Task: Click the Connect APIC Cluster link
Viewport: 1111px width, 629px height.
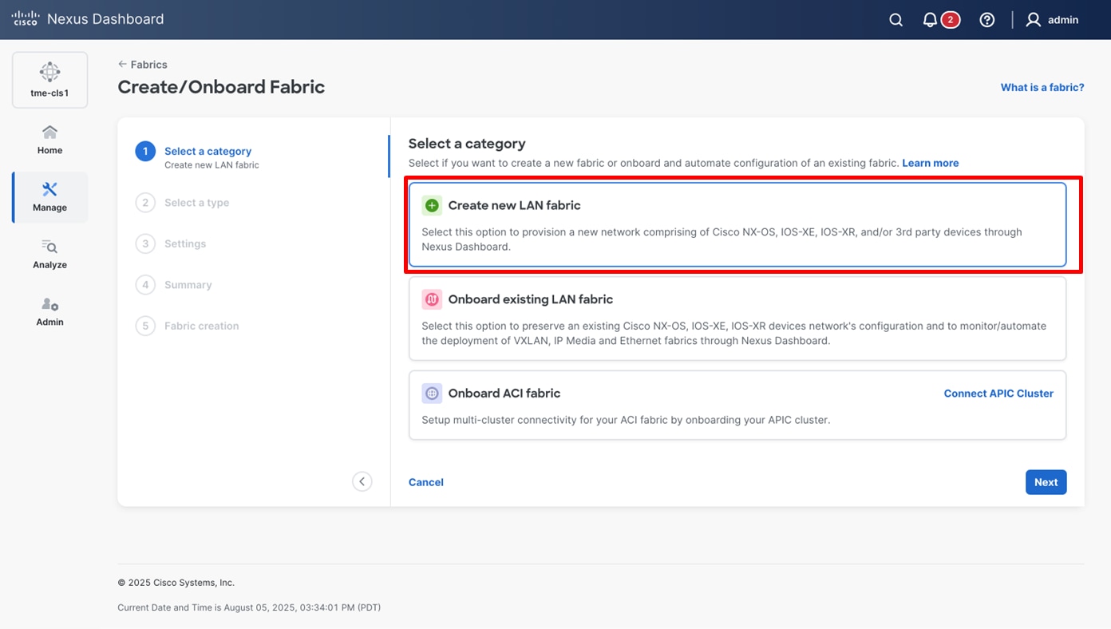Action: click(x=998, y=394)
